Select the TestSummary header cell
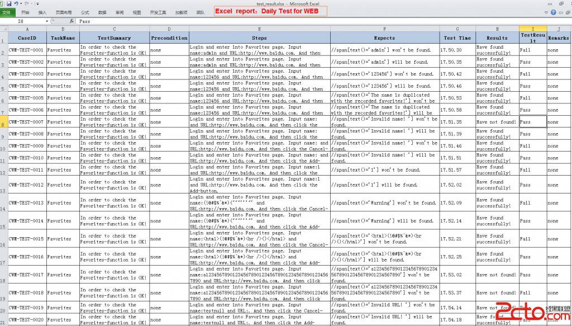 (x=114, y=37)
